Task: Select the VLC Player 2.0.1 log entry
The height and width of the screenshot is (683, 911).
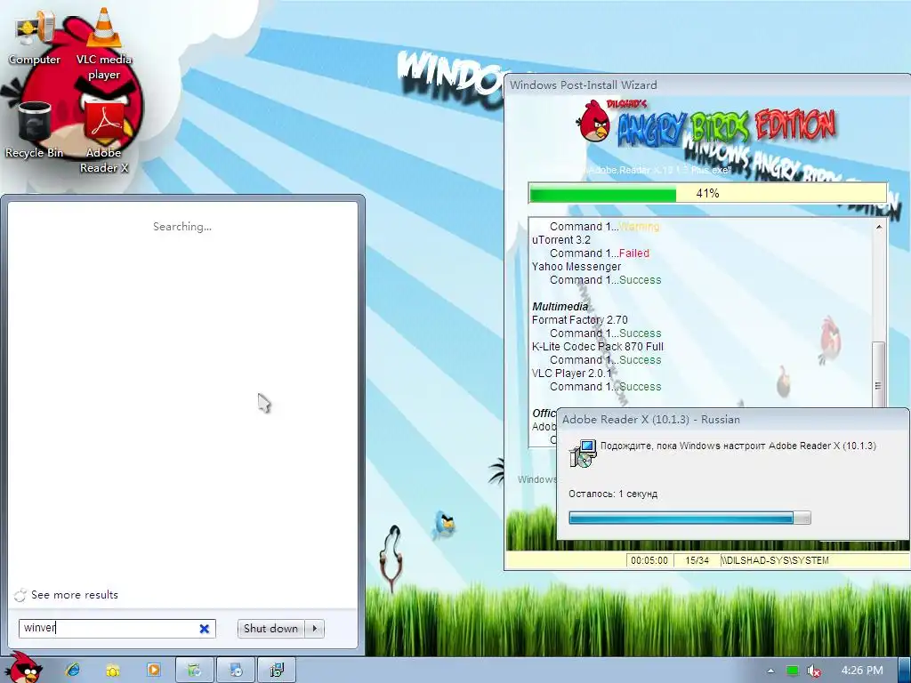Action: pos(572,374)
